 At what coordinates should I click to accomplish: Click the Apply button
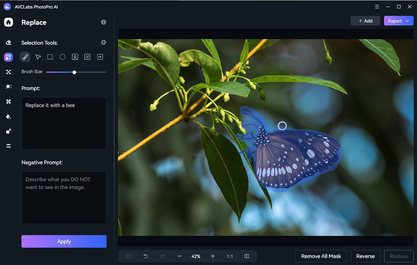64,242
